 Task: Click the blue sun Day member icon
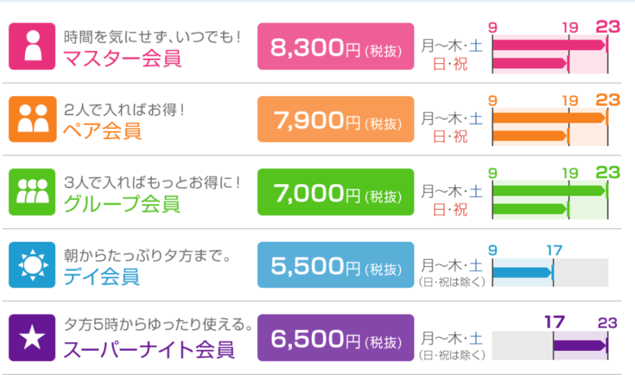[32, 265]
